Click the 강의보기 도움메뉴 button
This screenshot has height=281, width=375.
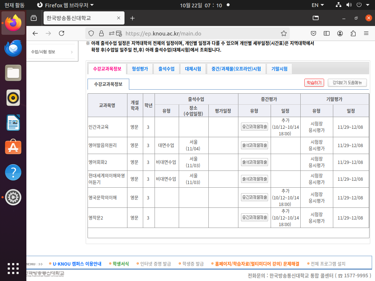(347, 83)
